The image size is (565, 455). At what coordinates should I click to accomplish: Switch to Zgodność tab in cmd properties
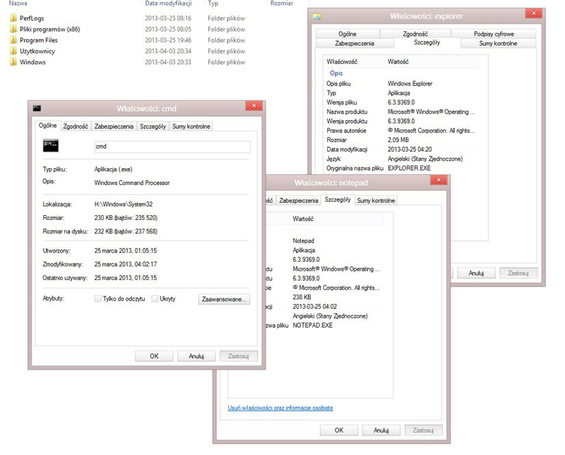75,126
